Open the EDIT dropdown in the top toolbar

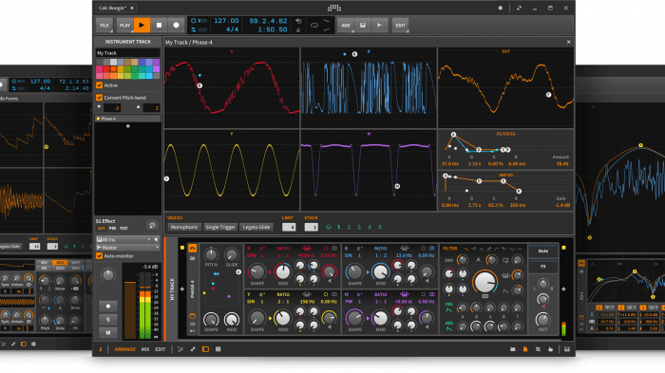click(x=400, y=26)
